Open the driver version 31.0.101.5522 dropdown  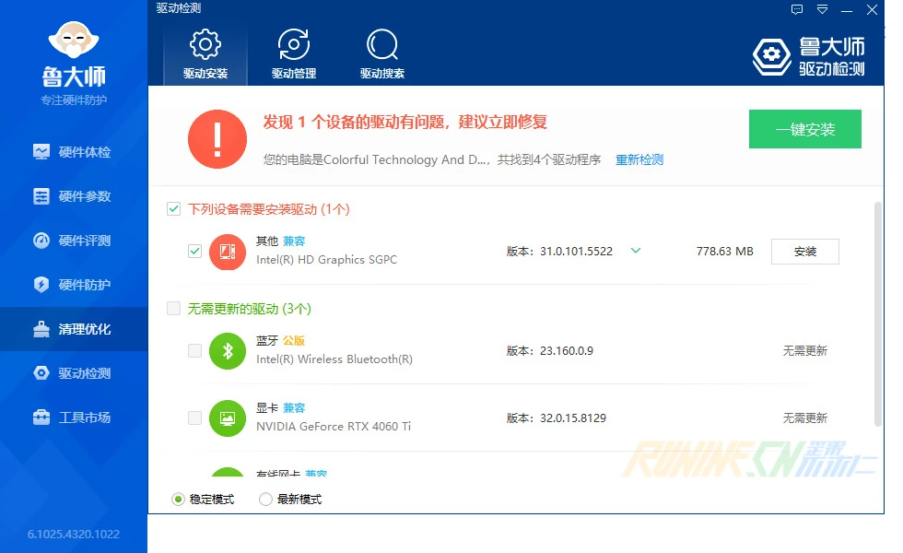[x=636, y=251]
